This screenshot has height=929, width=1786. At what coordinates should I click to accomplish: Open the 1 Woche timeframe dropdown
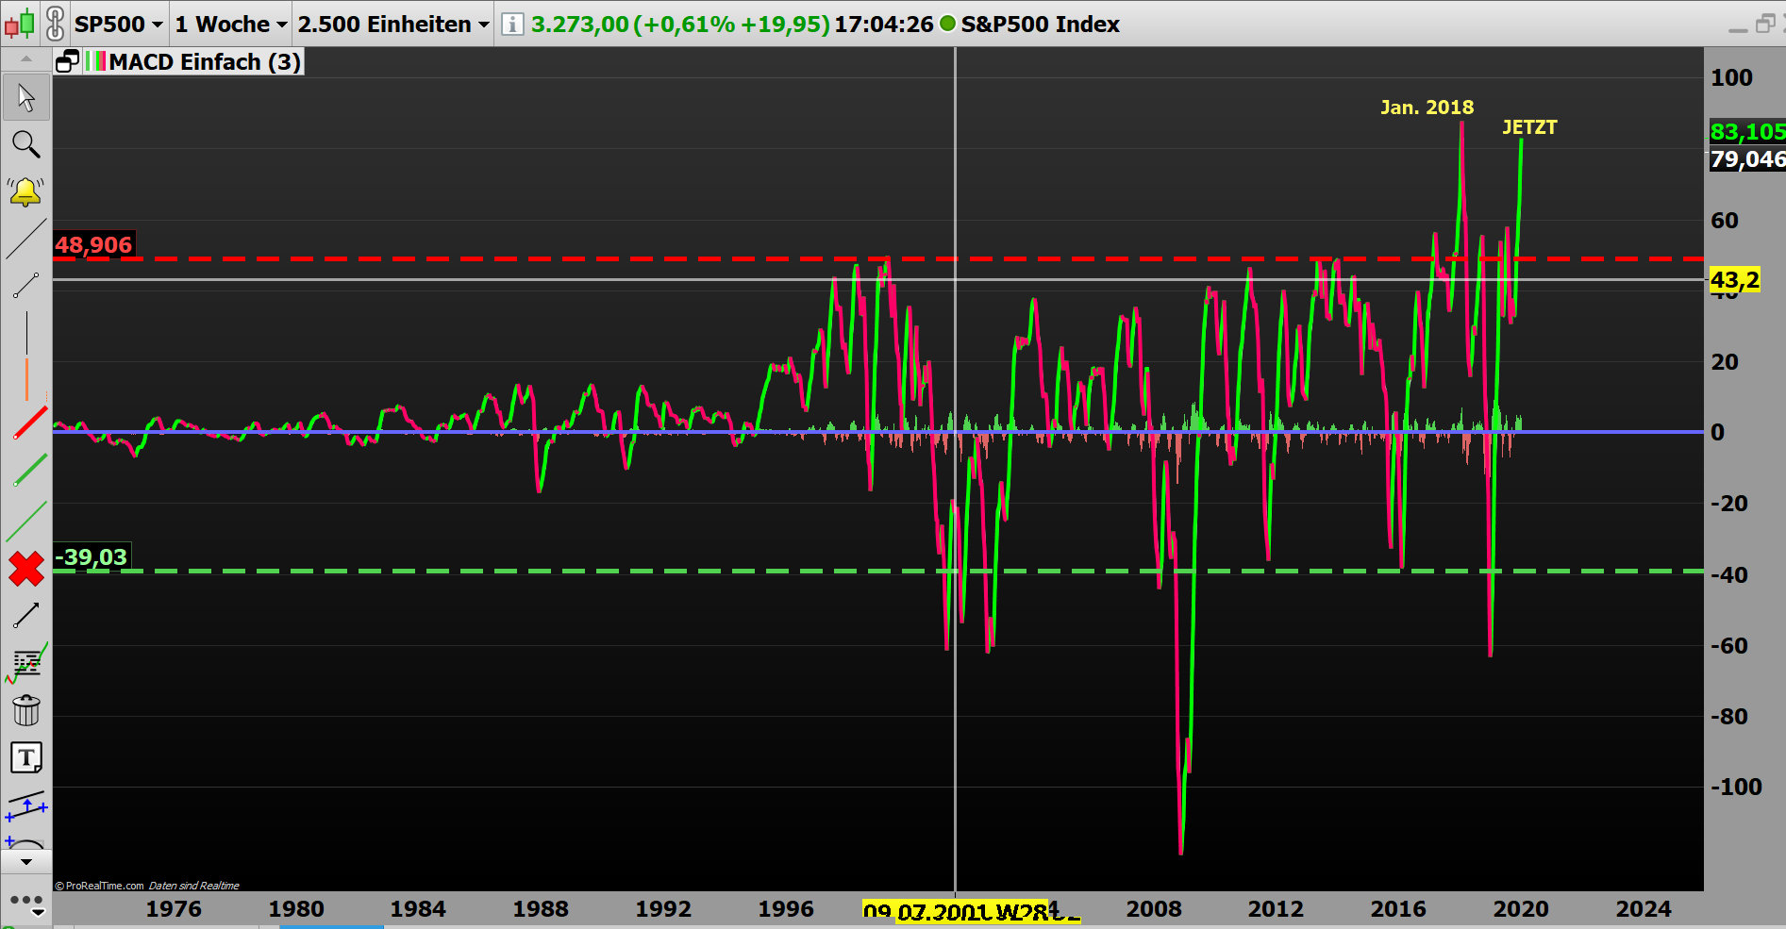(x=229, y=24)
